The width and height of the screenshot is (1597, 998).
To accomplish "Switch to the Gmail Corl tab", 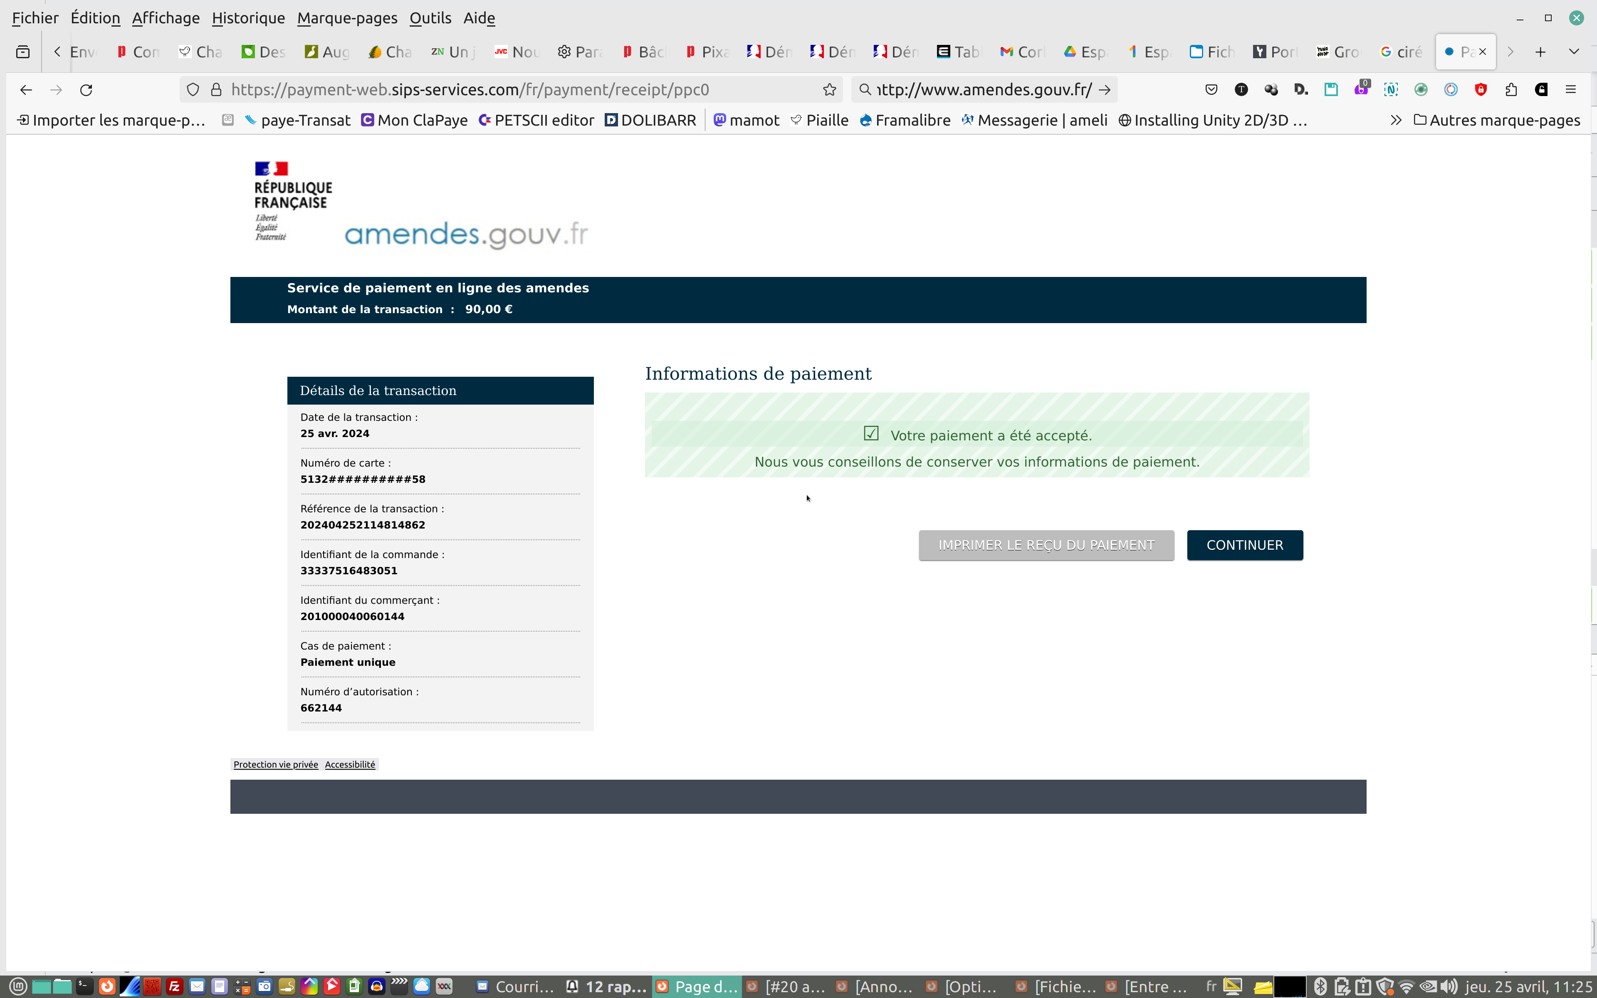I will tap(1022, 52).
